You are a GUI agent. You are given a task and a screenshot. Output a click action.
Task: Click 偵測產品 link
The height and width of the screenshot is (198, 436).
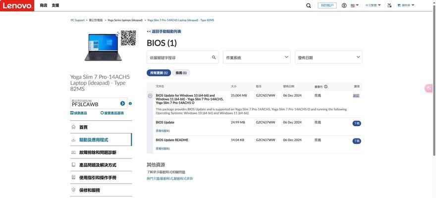click(79, 113)
